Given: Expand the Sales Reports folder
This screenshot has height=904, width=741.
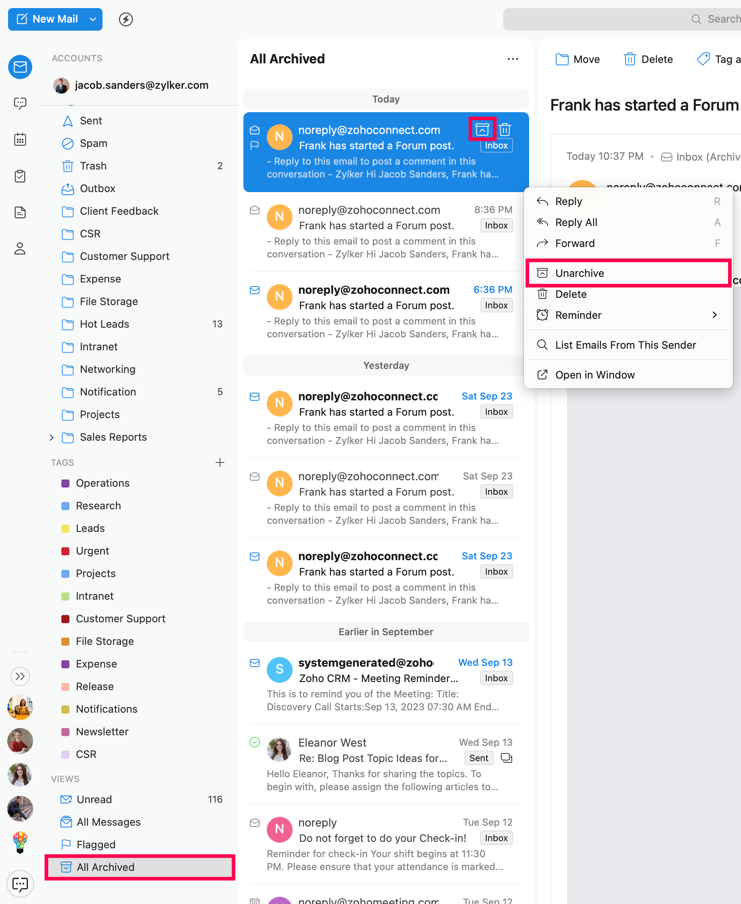Looking at the screenshot, I should pyautogui.click(x=52, y=437).
